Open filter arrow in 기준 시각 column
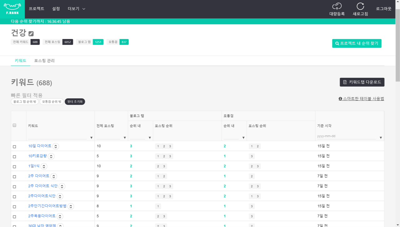This screenshot has width=400, height=227. 381,138
